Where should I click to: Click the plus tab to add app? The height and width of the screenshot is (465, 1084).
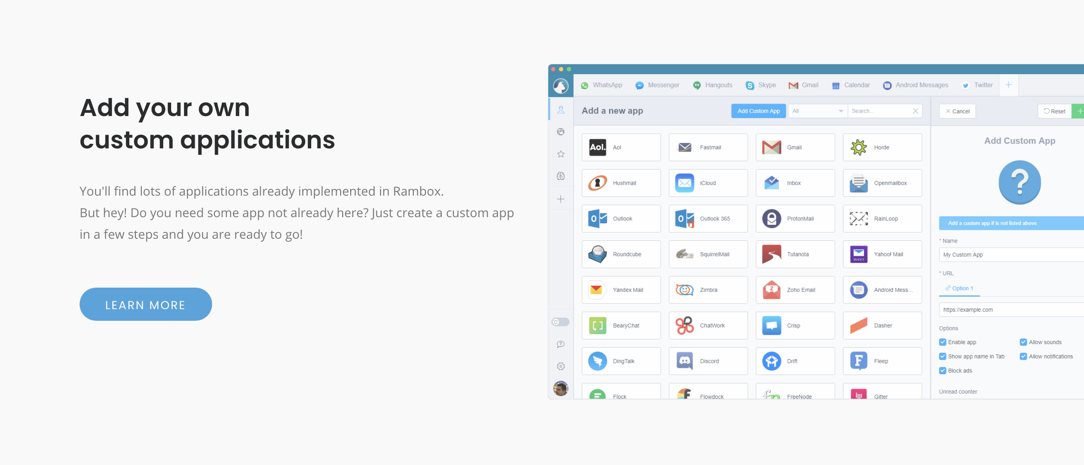1009,85
